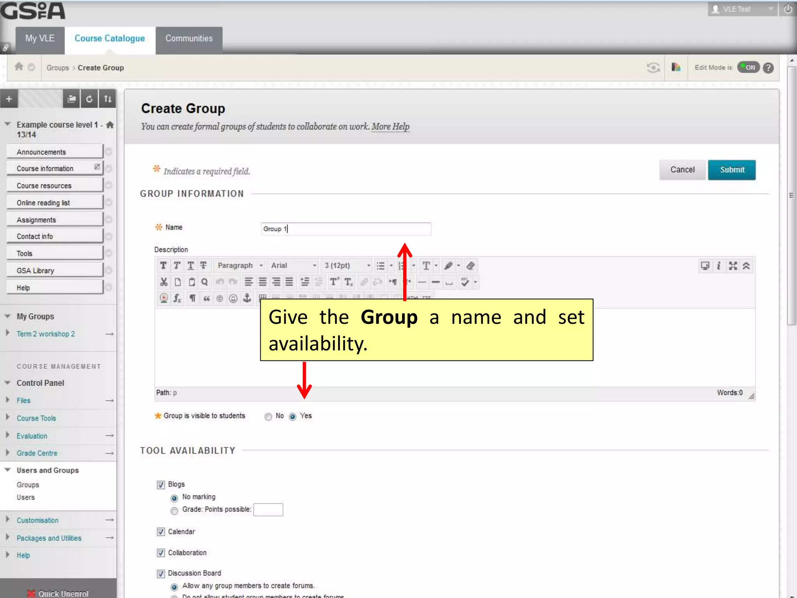797x598 pixels.
Task: Open the webcam recording icon
Action: [x=164, y=299]
